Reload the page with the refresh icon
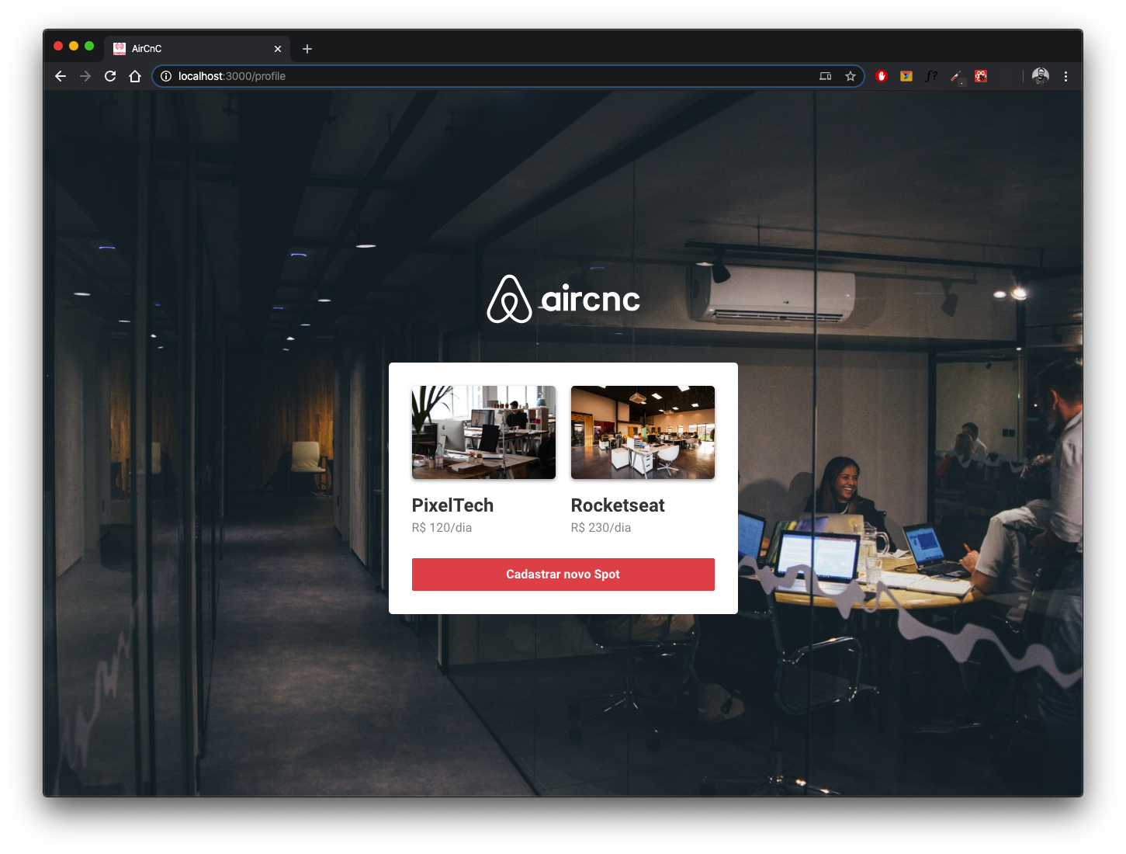This screenshot has width=1126, height=854. pyautogui.click(x=110, y=76)
